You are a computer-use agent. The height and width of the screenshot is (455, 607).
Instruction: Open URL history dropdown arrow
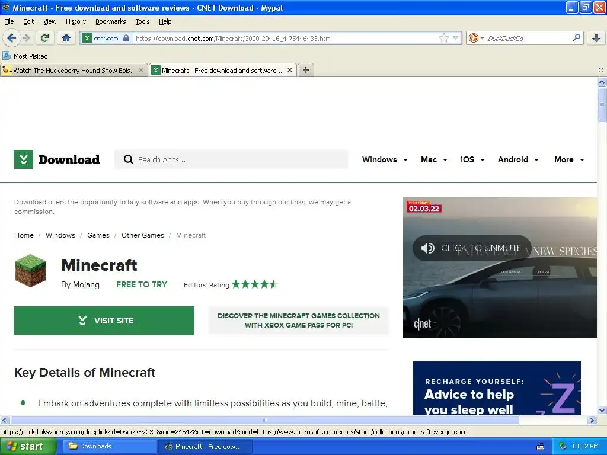(456, 38)
